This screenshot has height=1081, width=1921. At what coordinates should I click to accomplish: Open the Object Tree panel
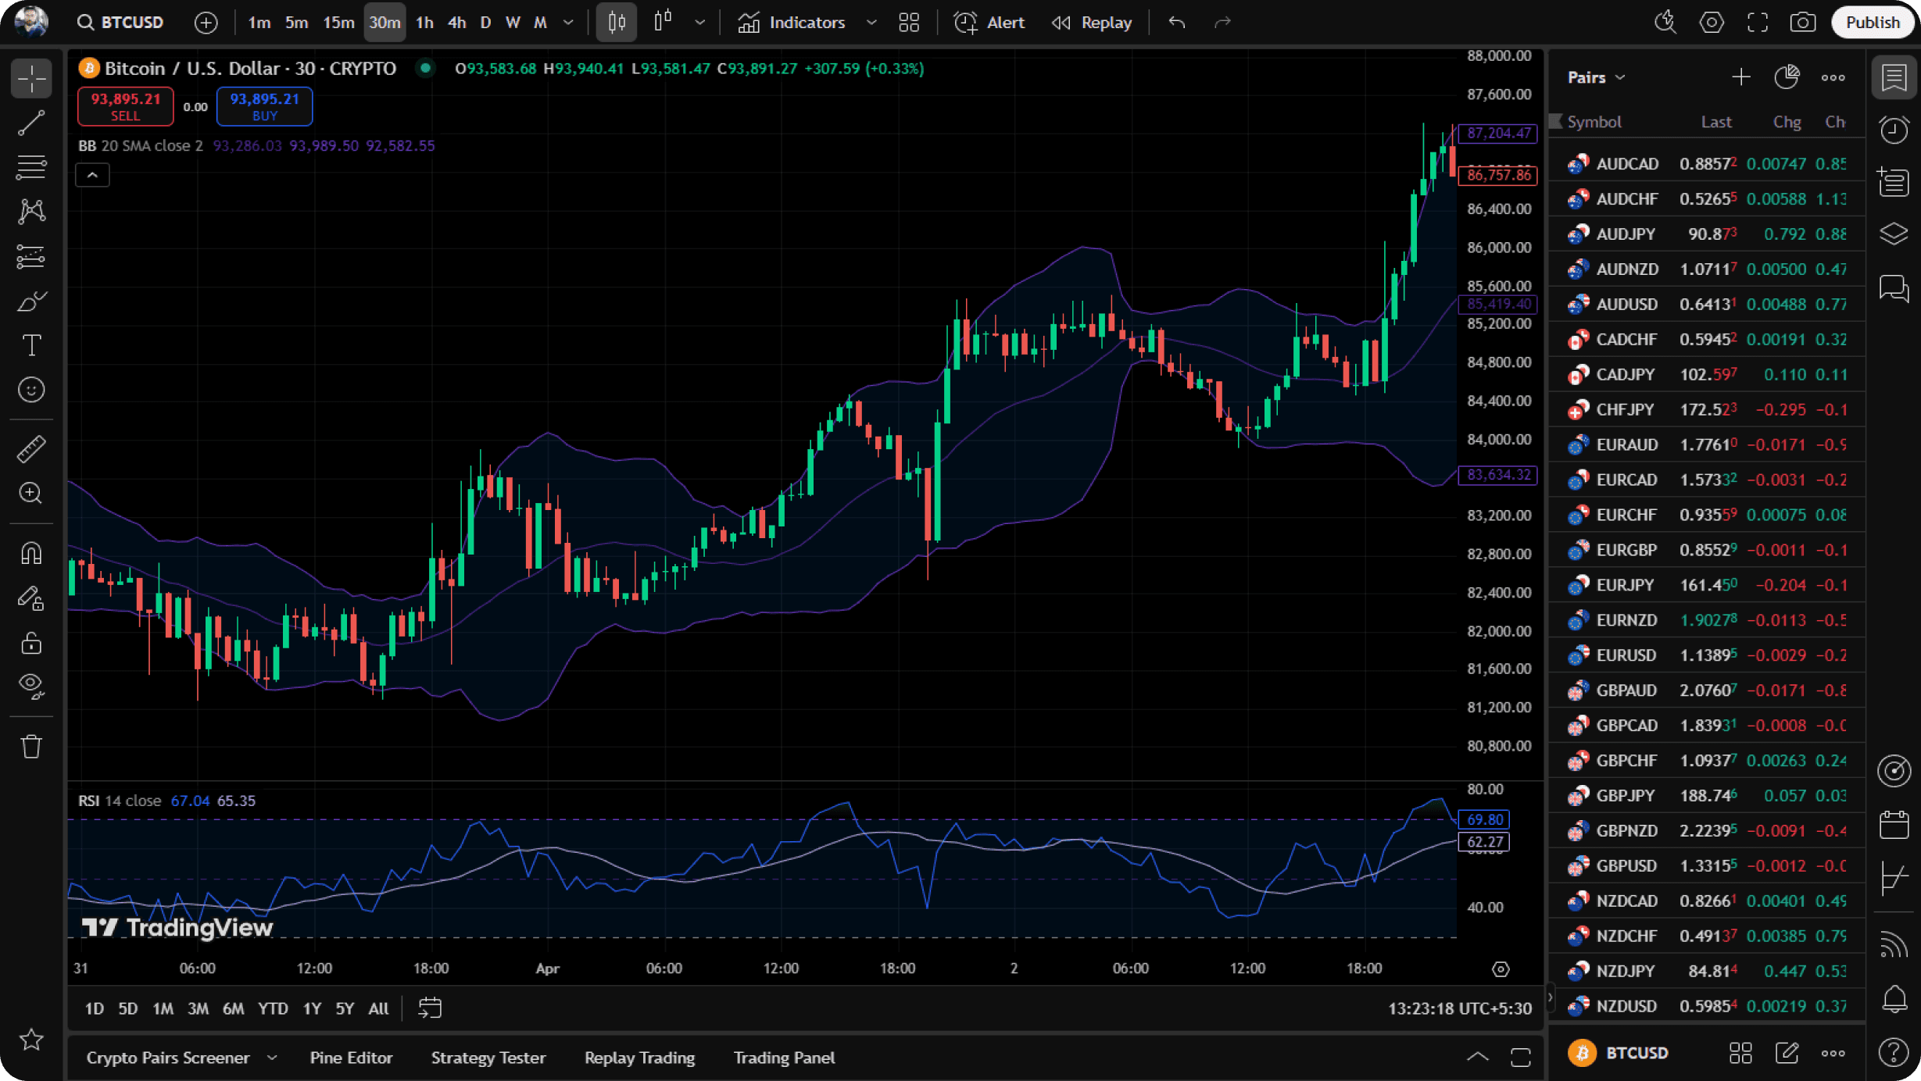tap(1894, 234)
